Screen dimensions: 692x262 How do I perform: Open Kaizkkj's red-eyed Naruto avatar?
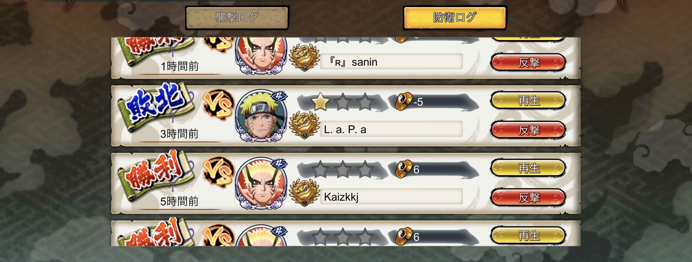(261, 183)
